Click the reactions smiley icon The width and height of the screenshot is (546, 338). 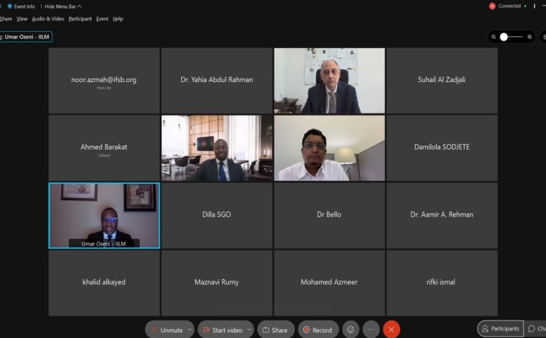click(351, 329)
